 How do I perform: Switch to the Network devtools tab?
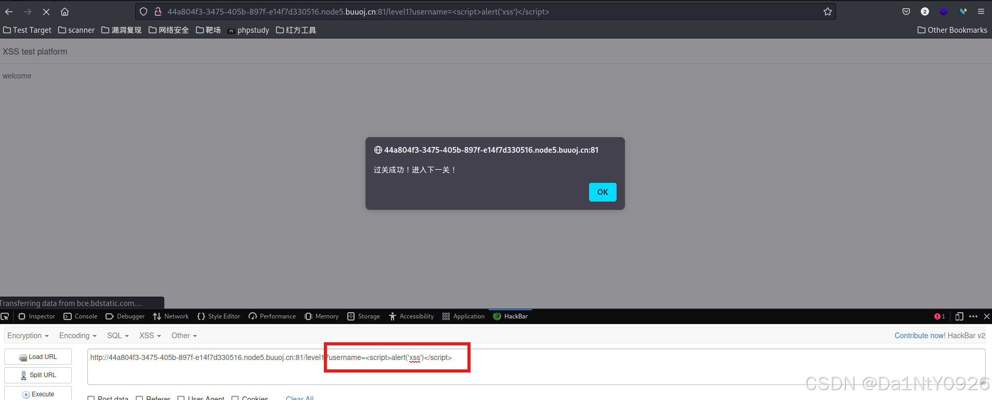[171, 316]
